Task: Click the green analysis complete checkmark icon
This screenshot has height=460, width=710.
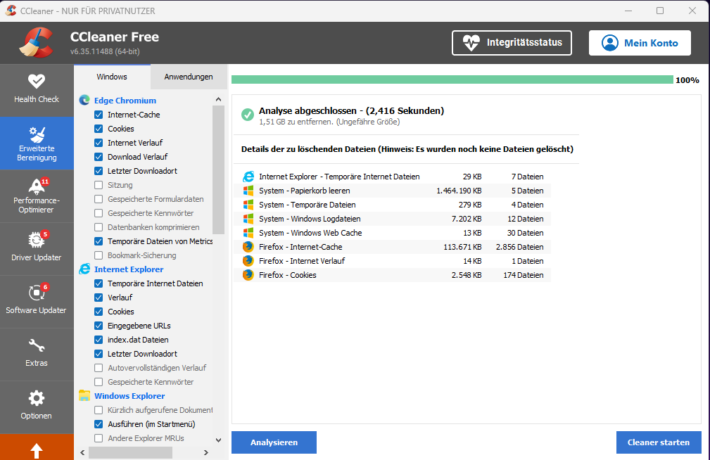Action: coord(248,115)
